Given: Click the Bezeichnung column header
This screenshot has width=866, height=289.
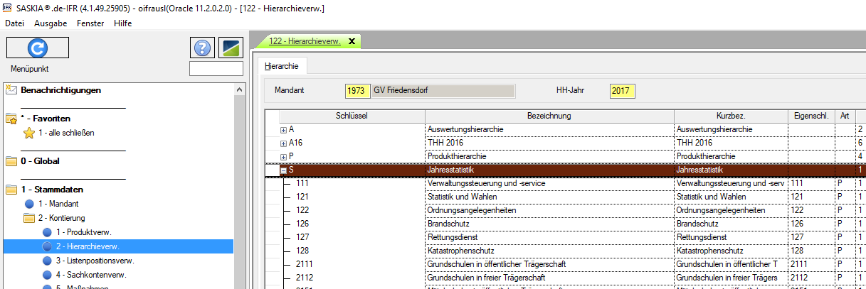Looking at the screenshot, I should click(x=549, y=116).
